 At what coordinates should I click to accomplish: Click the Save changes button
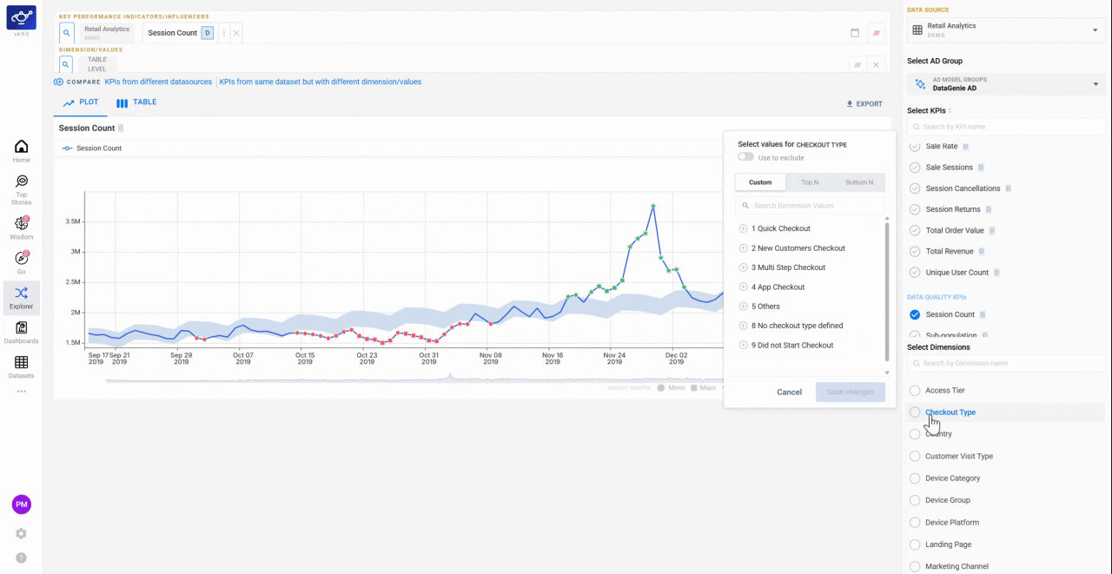851,392
